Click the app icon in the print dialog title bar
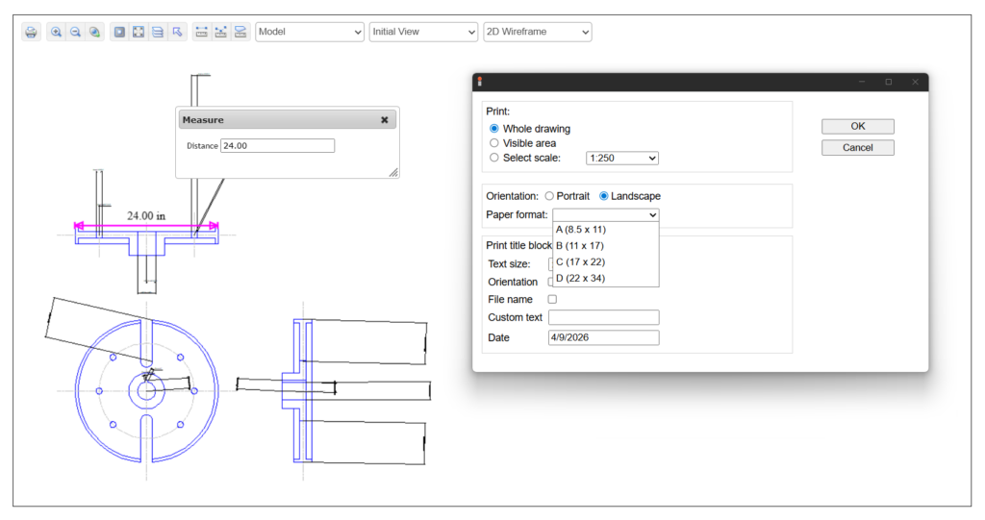The image size is (985, 520). 480,82
